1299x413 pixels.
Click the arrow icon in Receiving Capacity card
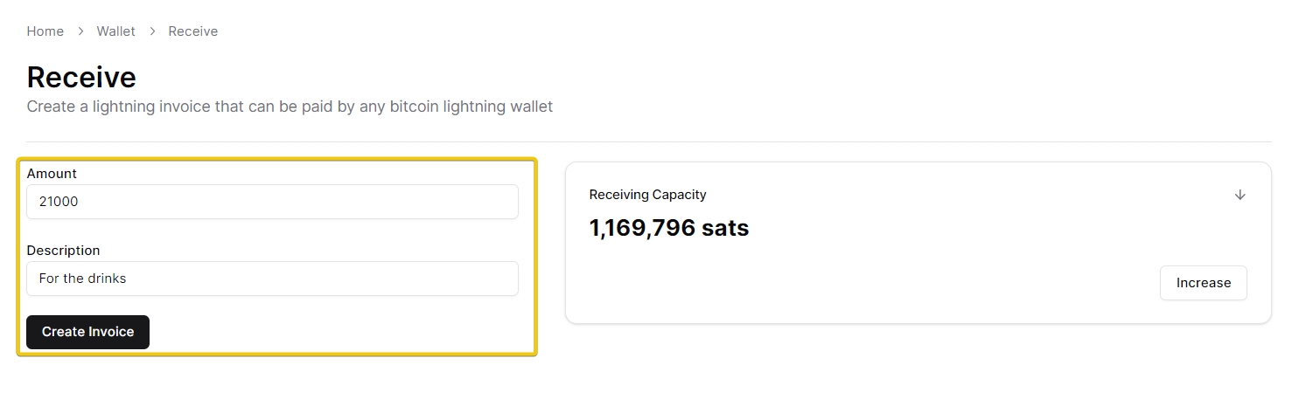pos(1240,195)
